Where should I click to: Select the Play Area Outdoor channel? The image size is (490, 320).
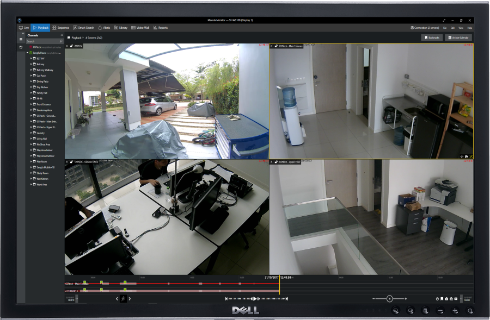pos(46,156)
